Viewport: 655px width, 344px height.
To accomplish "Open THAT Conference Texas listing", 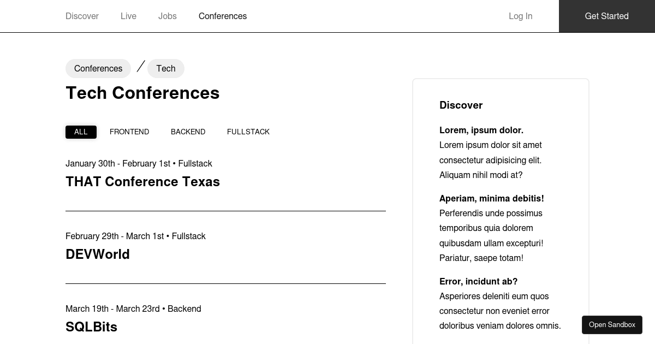I will click(x=142, y=181).
